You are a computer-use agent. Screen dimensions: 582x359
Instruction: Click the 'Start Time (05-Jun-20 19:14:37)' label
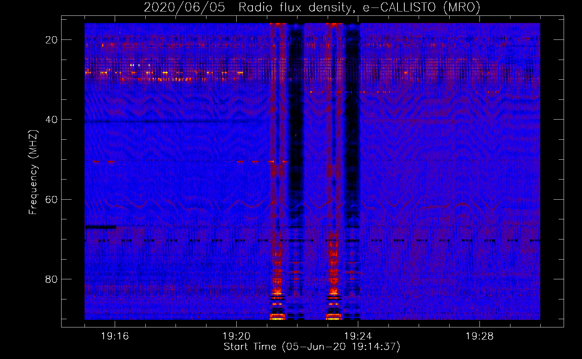tap(312, 347)
